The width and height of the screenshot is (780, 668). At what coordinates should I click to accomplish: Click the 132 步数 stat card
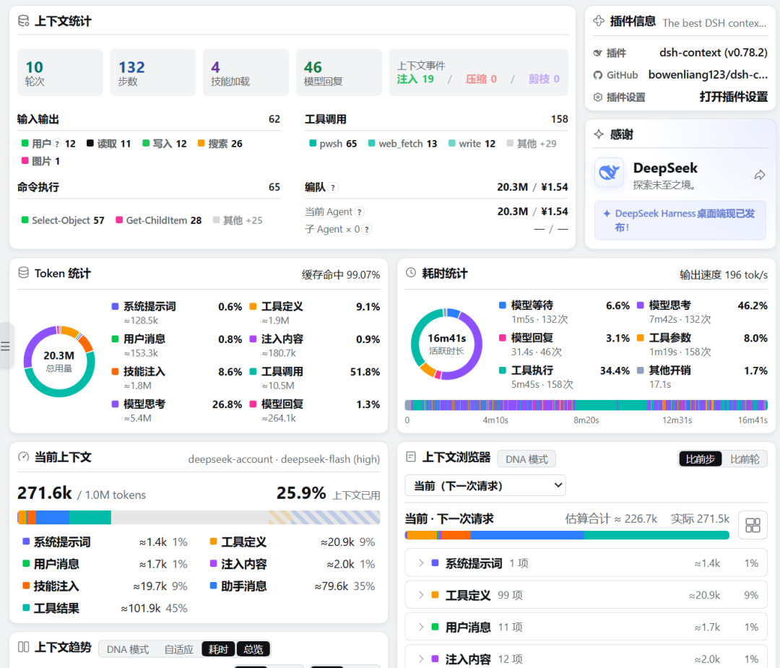tap(152, 72)
